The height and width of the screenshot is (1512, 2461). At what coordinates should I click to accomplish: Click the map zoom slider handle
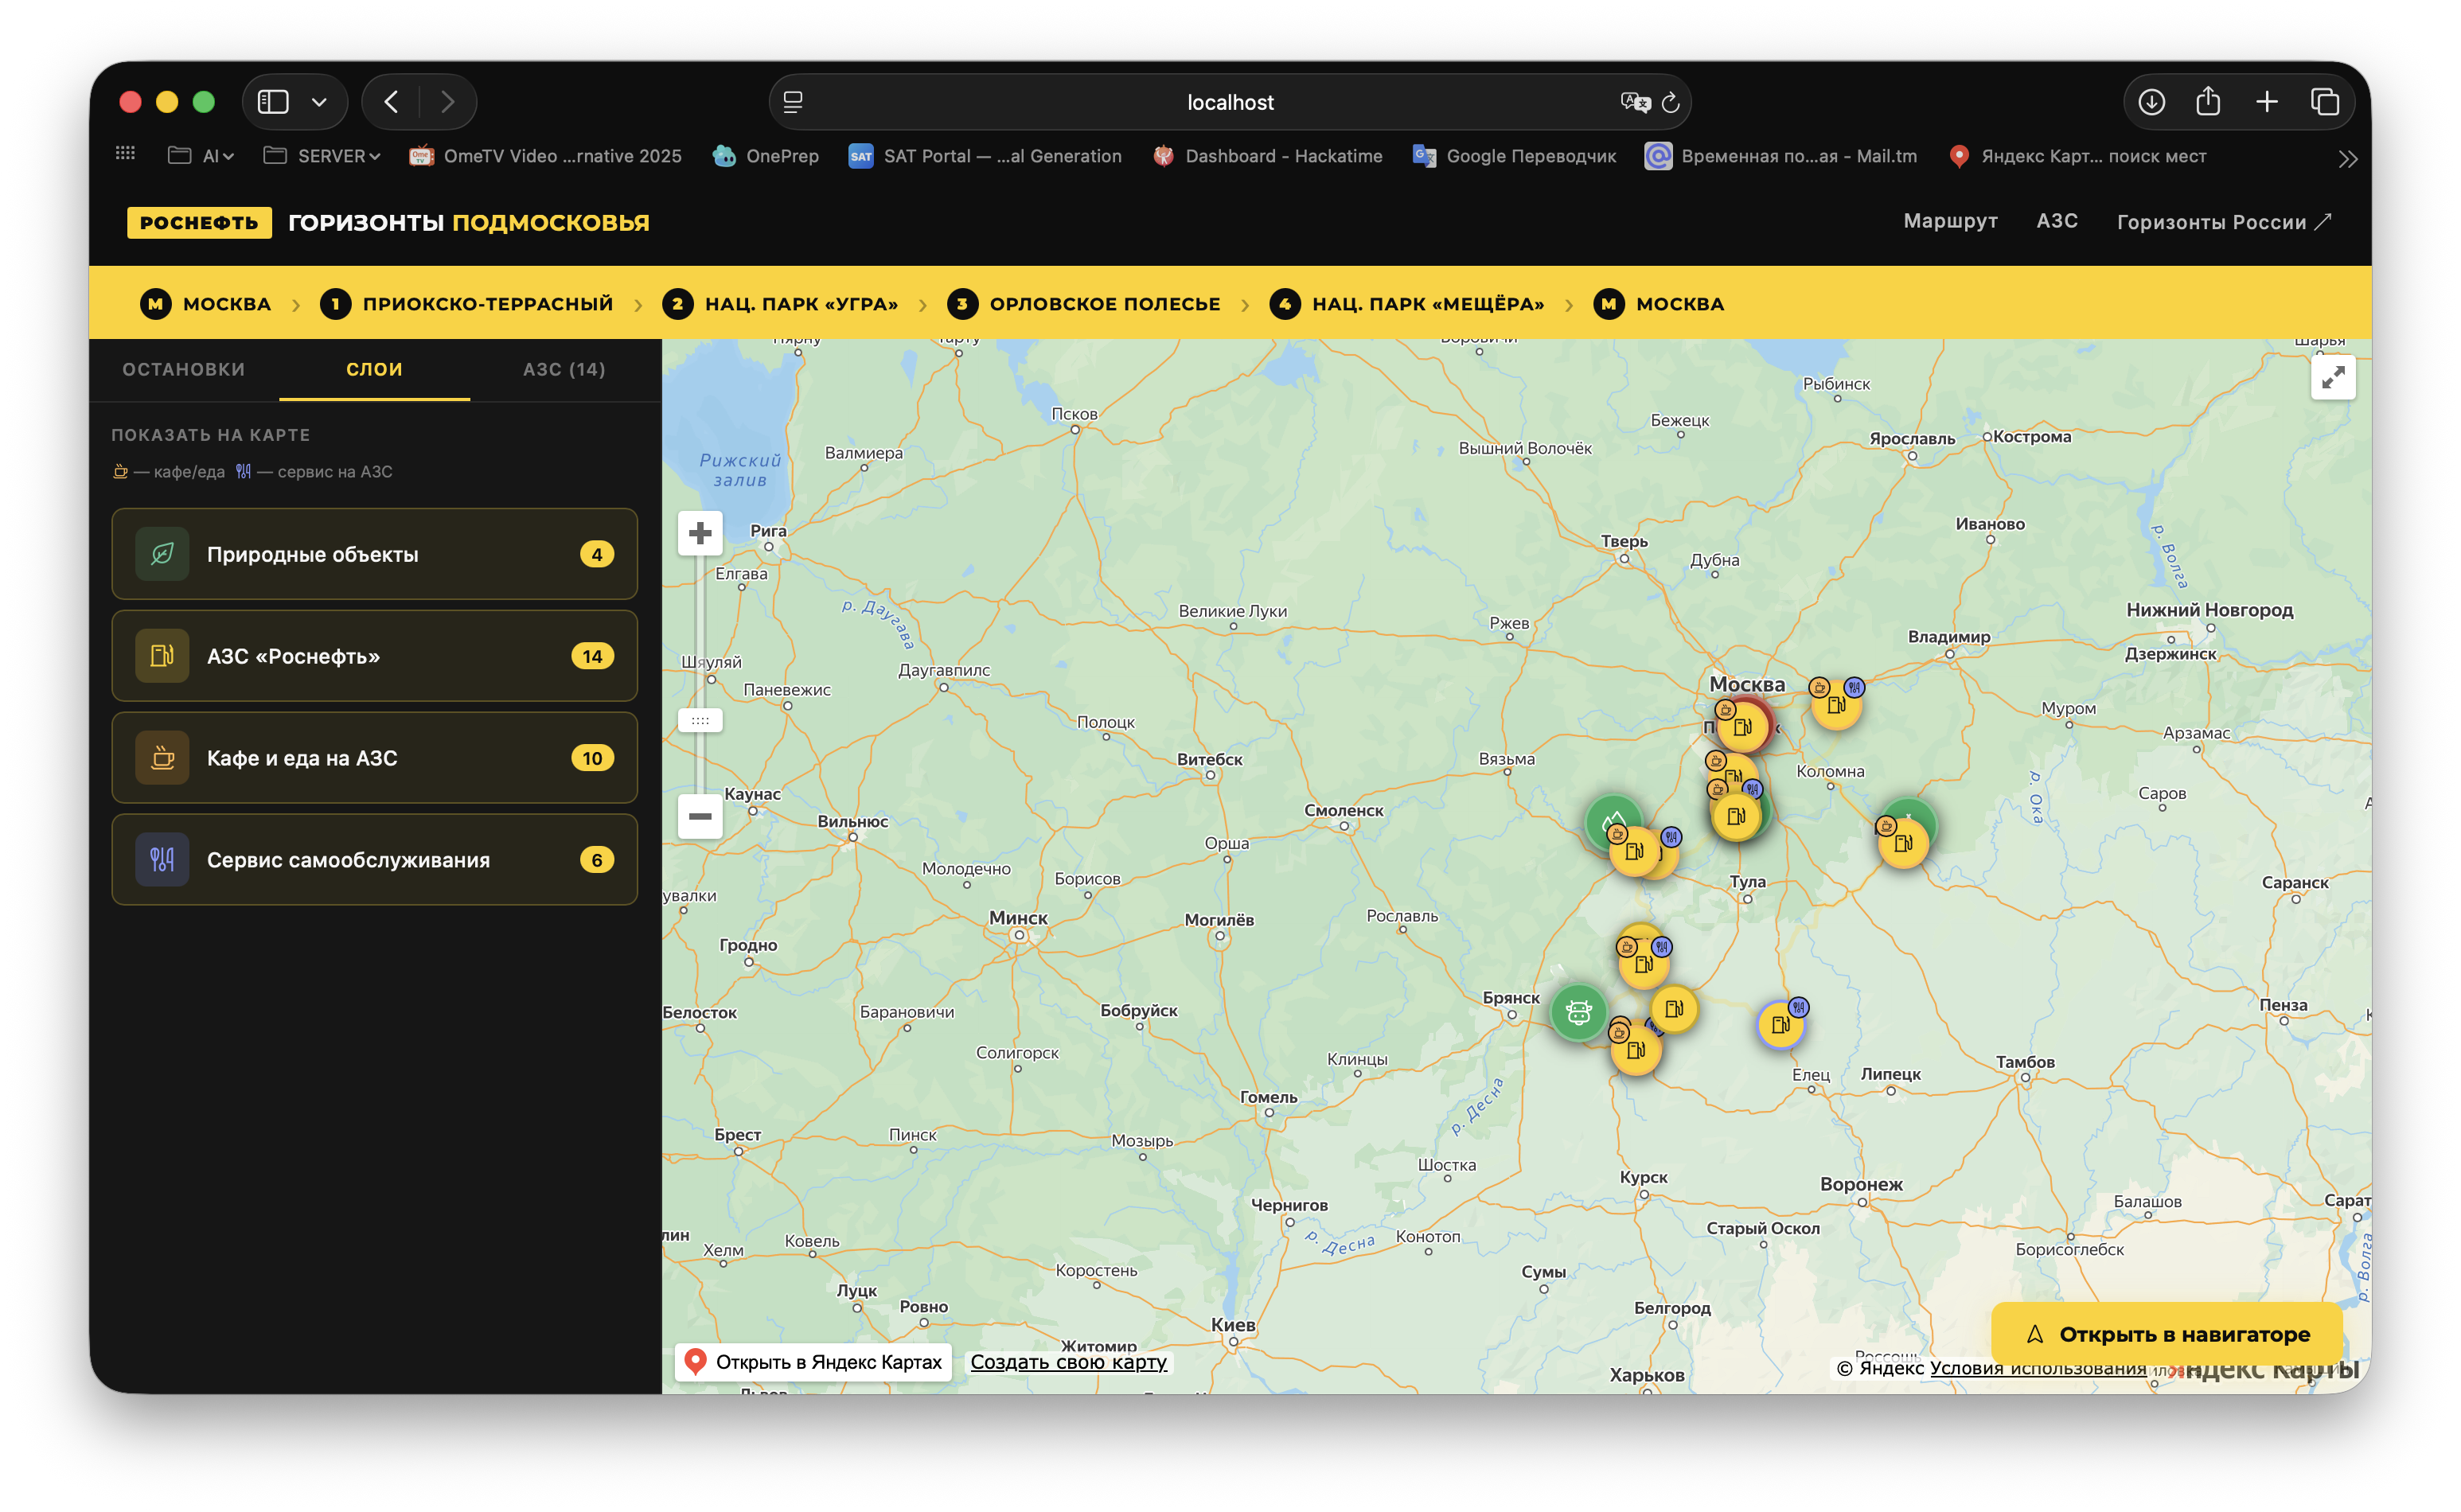tap(700, 720)
